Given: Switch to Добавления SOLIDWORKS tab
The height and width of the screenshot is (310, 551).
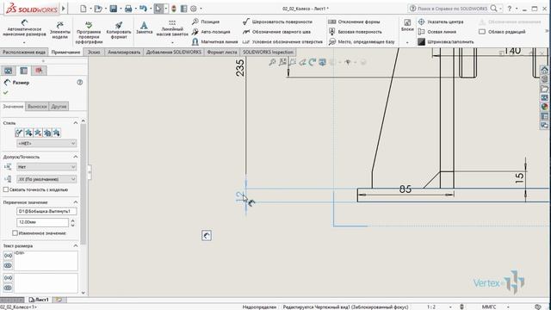Looking at the screenshot, I should click(174, 52).
